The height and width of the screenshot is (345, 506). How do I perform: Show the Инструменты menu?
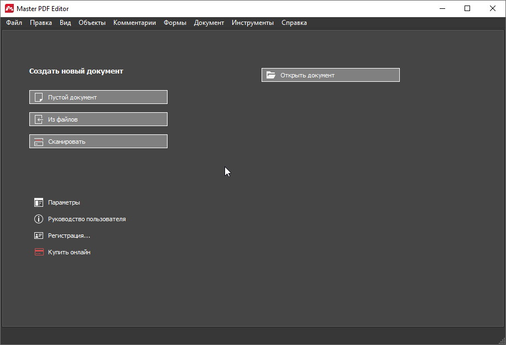253,23
